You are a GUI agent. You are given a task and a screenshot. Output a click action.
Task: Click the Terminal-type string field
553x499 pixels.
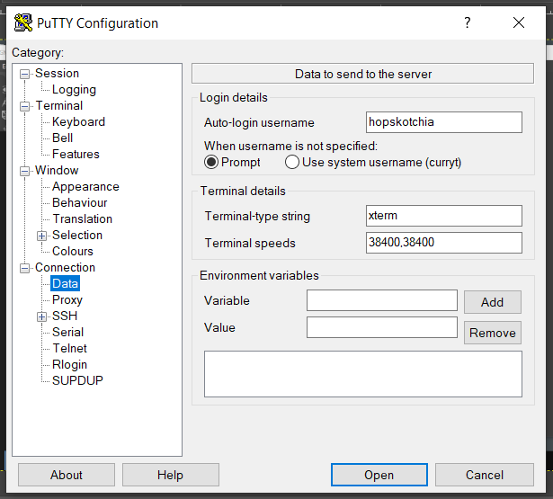[444, 216]
